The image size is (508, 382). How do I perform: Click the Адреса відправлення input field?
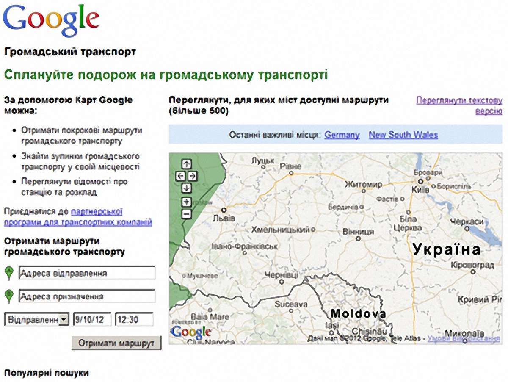tap(87, 273)
